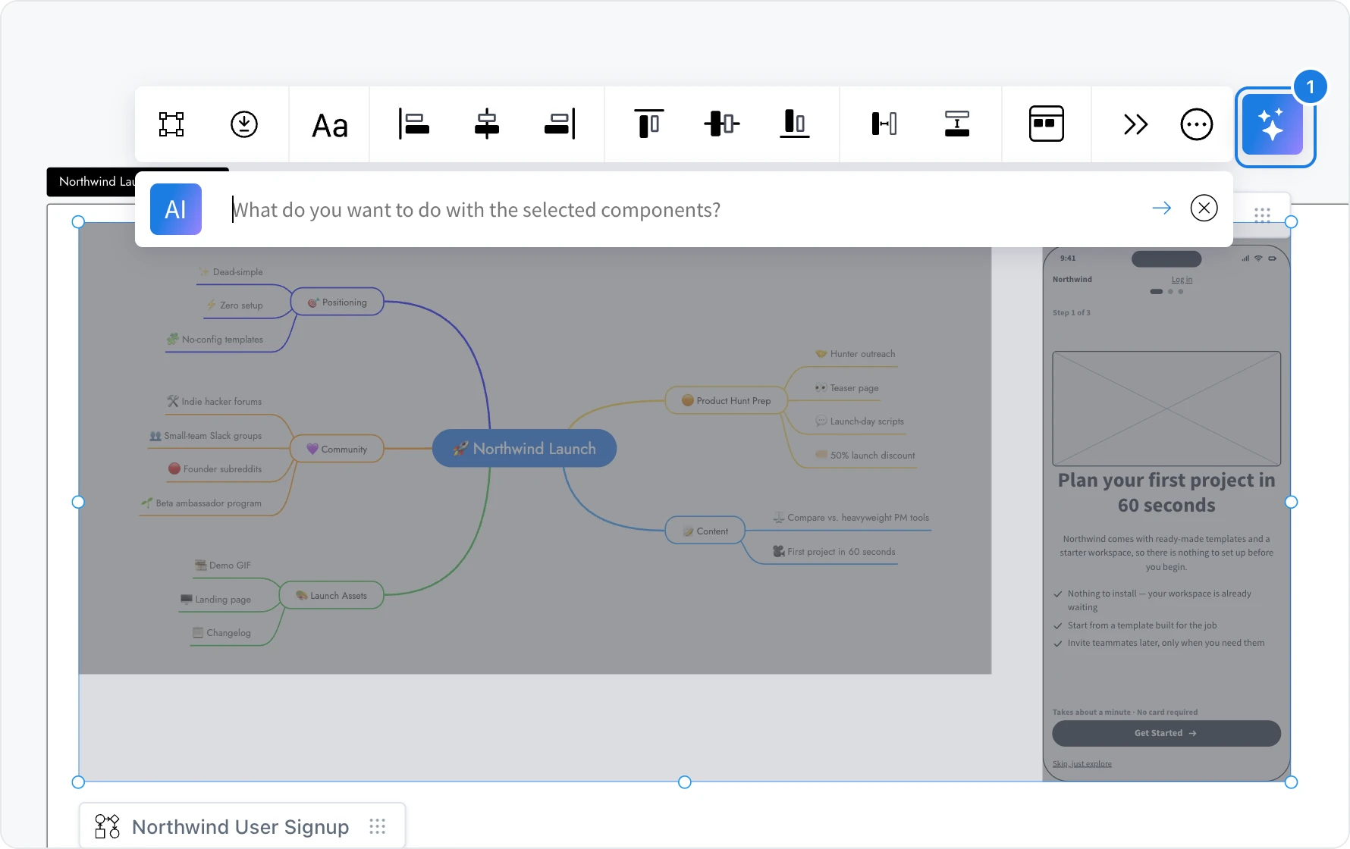The image size is (1350, 849).
Task: Click the frame selection icon in toolbar
Action: (171, 124)
